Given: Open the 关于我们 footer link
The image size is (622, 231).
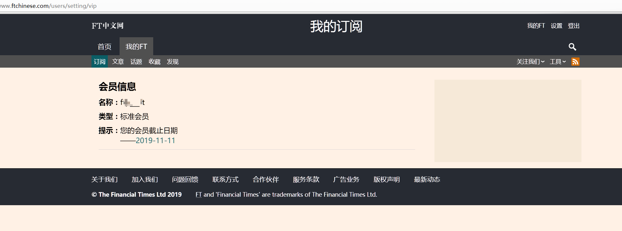Looking at the screenshot, I should coord(105,179).
